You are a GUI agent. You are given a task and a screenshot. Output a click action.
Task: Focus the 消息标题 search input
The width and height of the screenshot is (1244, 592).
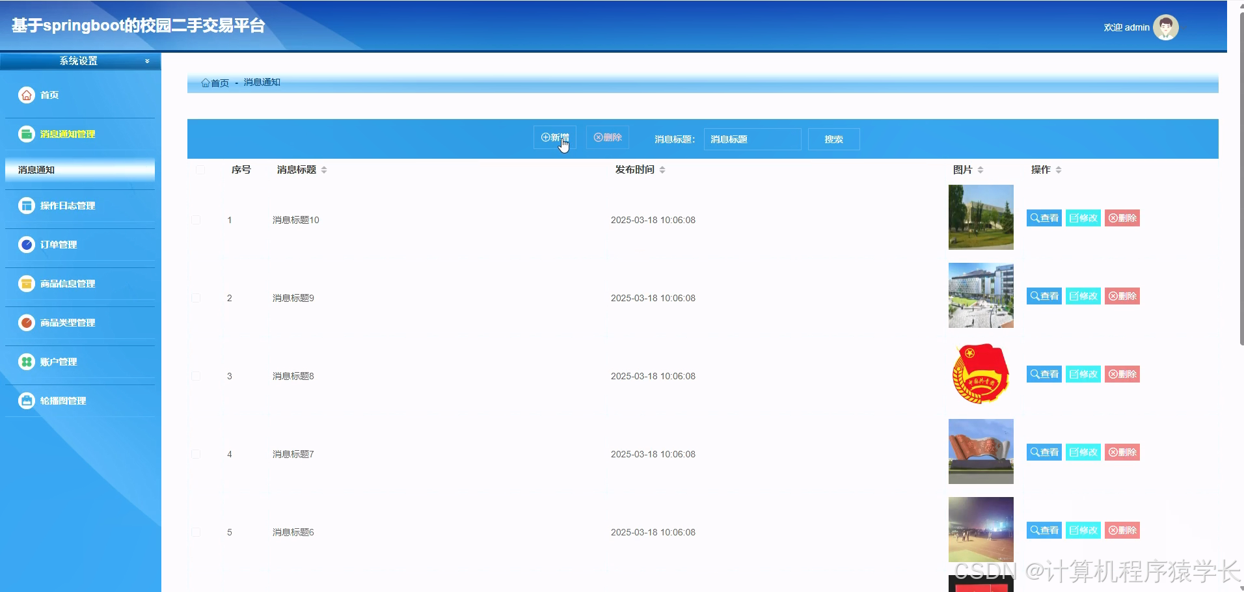click(752, 139)
